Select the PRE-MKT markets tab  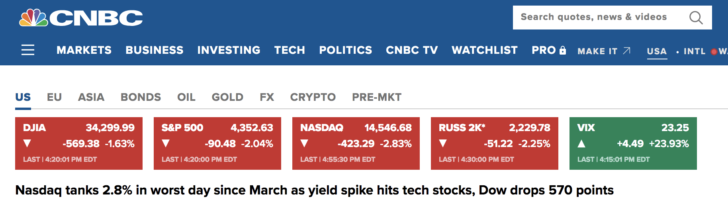click(376, 97)
